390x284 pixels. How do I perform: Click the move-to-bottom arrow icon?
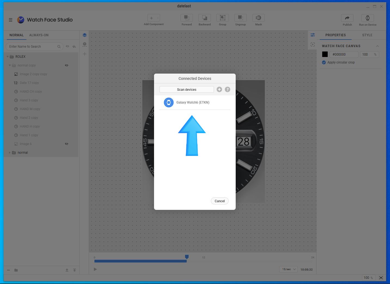click(75, 270)
